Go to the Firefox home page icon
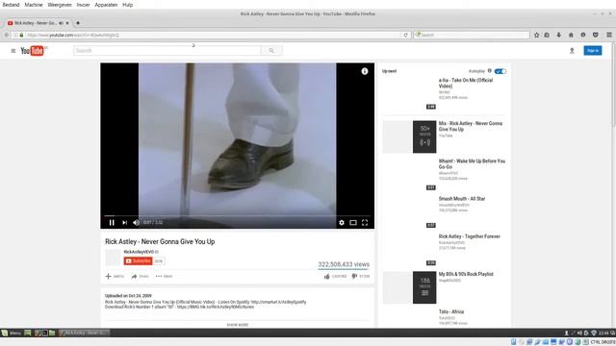Image resolution: width=616 pixels, height=346 pixels. pyautogui.click(x=571, y=35)
